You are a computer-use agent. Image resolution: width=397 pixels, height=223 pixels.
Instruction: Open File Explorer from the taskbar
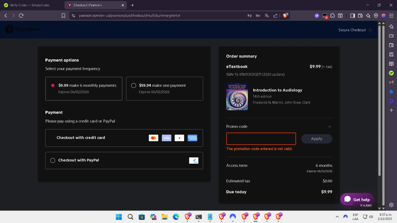click(x=165, y=217)
